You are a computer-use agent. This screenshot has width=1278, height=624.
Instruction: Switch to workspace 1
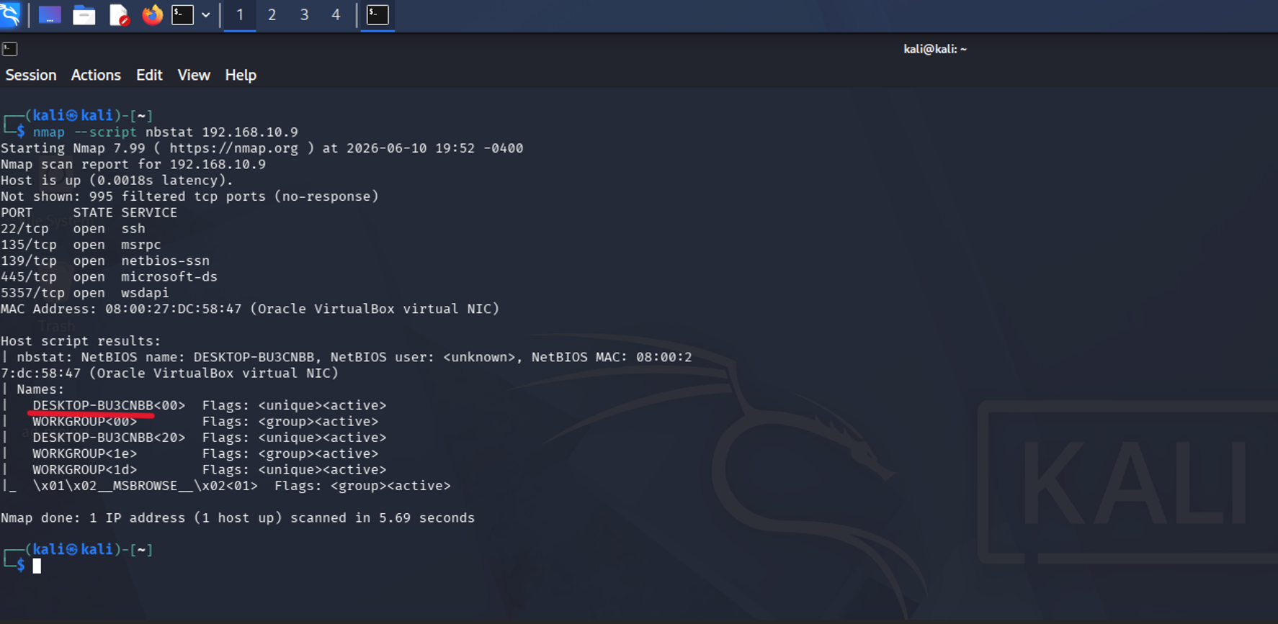click(x=240, y=15)
